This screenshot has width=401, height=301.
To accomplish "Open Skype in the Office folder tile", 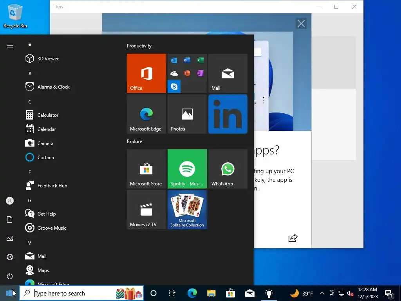I will click(174, 86).
